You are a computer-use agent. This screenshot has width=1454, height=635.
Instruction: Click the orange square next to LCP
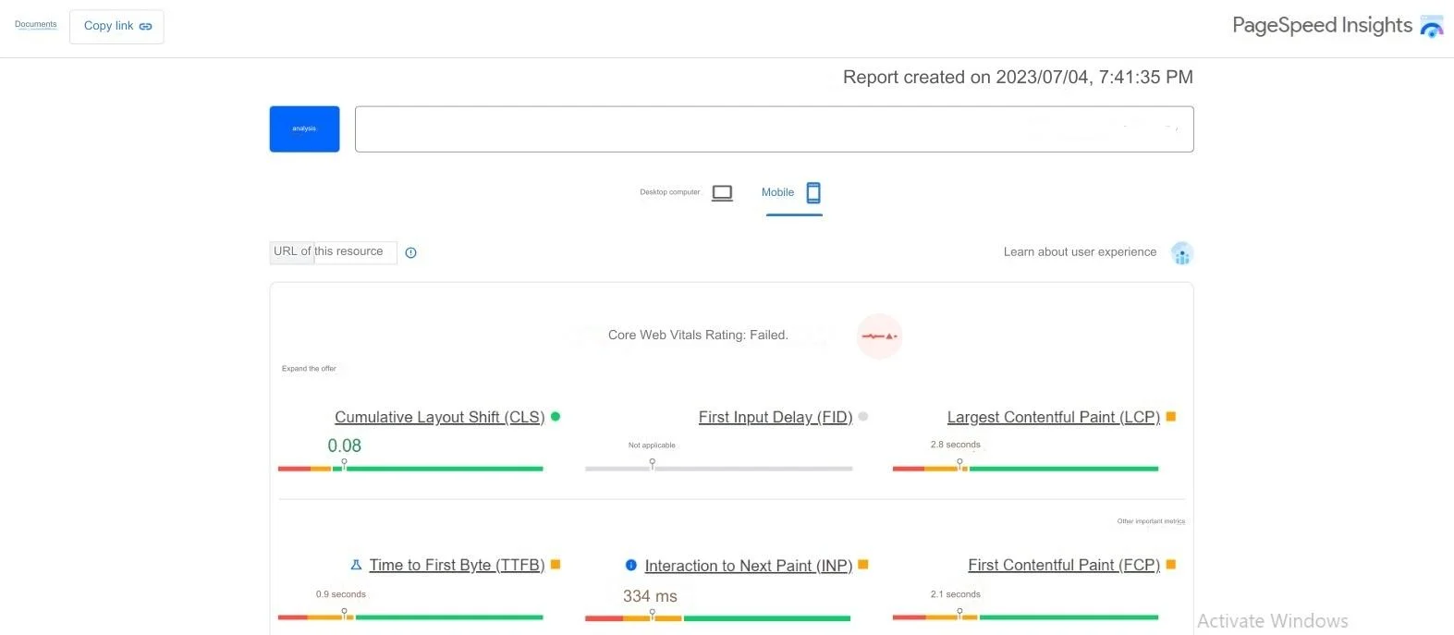point(1171,417)
